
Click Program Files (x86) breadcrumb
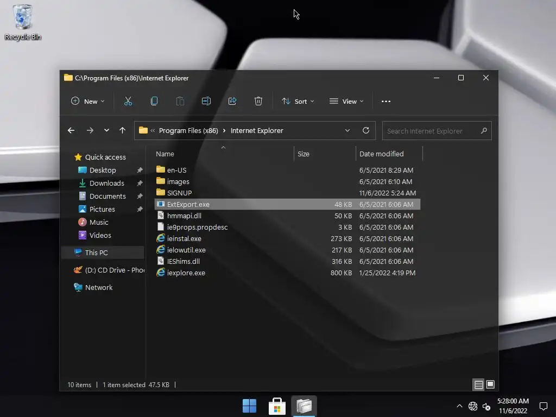coord(188,131)
